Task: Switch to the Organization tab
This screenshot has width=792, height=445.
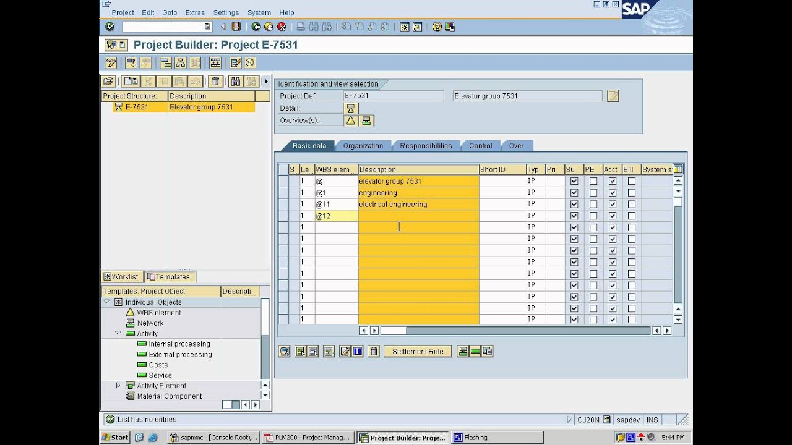Action: (x=363, y=146)
